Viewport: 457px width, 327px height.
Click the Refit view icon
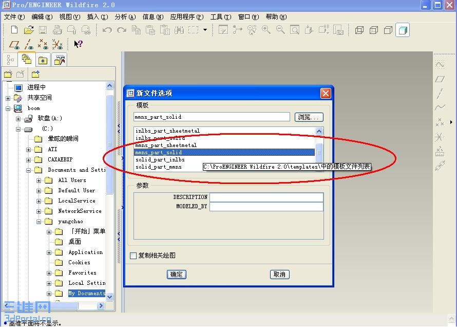(295, 30)
